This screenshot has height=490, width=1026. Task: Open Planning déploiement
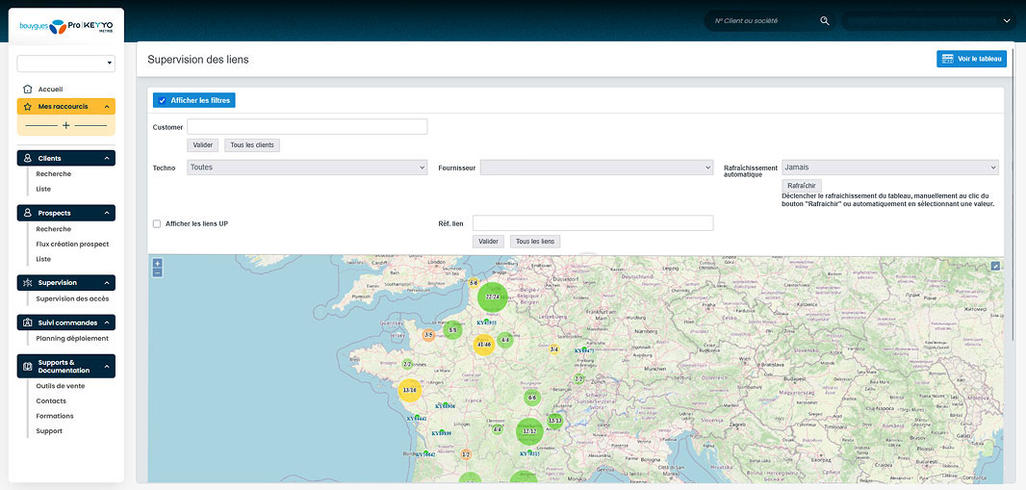pyautogui.click(x=72, y=339)
